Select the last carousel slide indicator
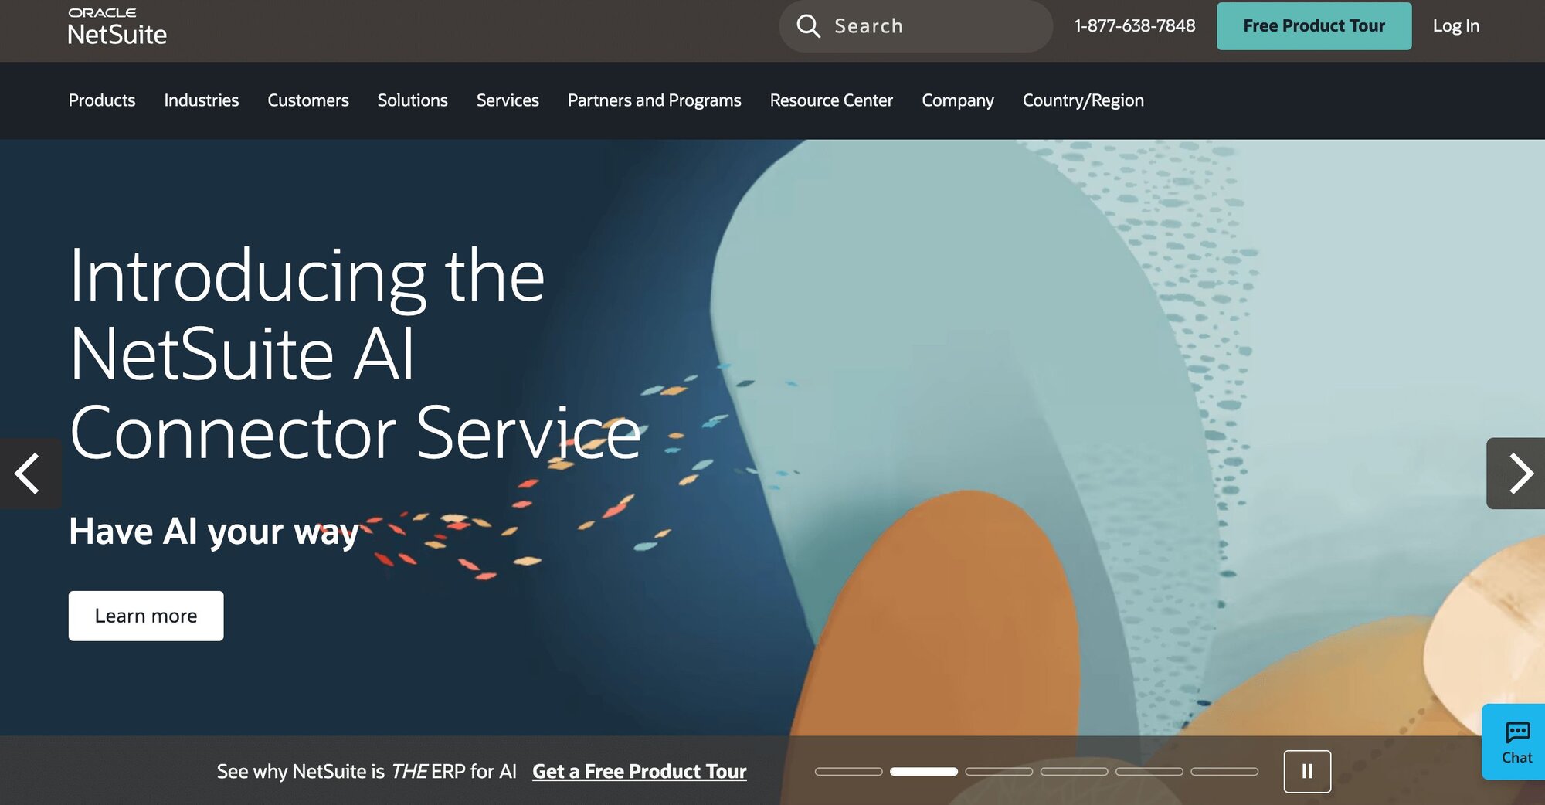 1224,771
